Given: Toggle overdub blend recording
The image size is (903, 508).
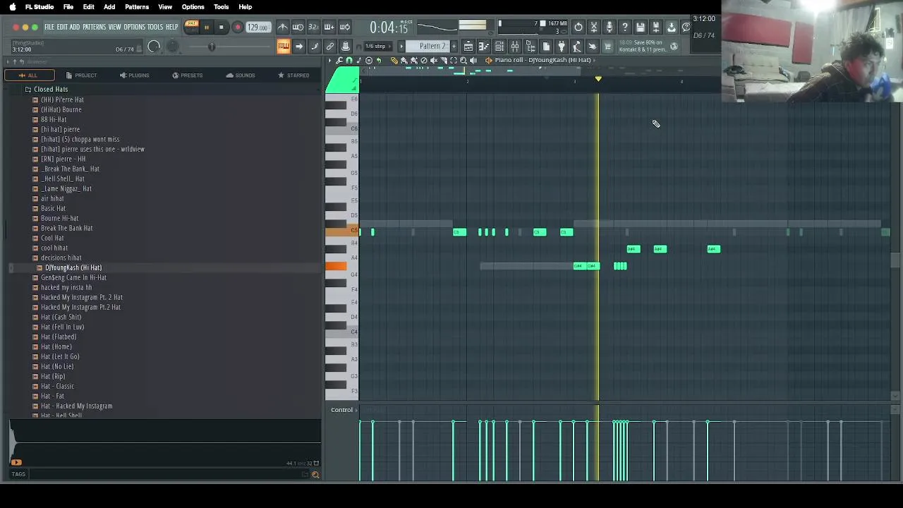Looking at the screenshot, I should coord(329,27).
